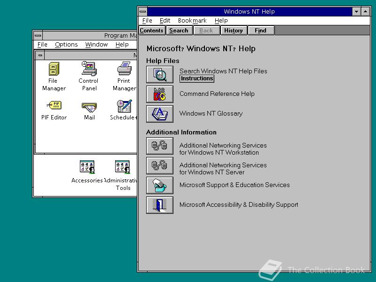Click the Program Manager title bar
Screen dimensions: 376x282
(x=90, y=36)
